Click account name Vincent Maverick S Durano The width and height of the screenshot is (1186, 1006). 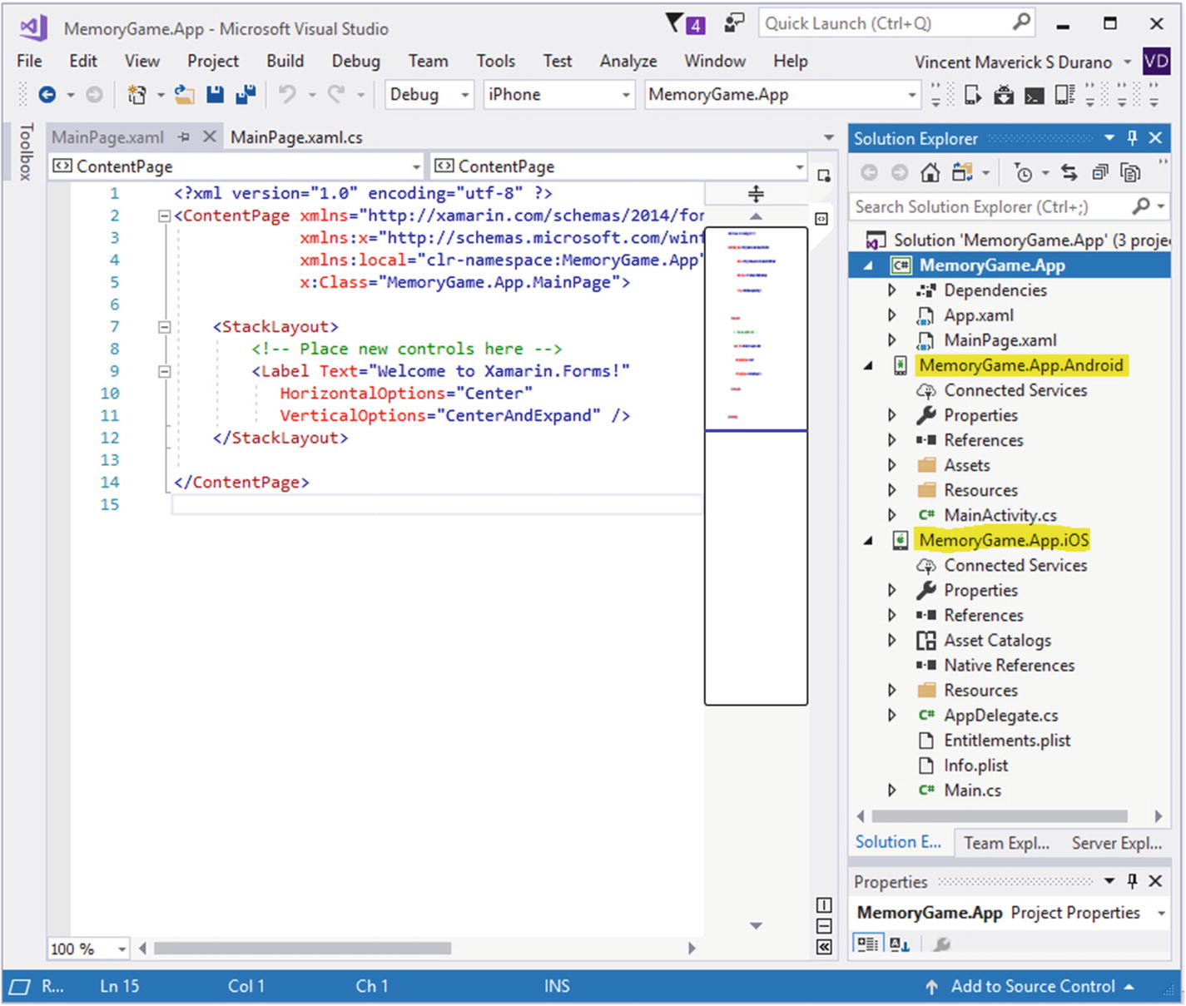(1013, 62)
